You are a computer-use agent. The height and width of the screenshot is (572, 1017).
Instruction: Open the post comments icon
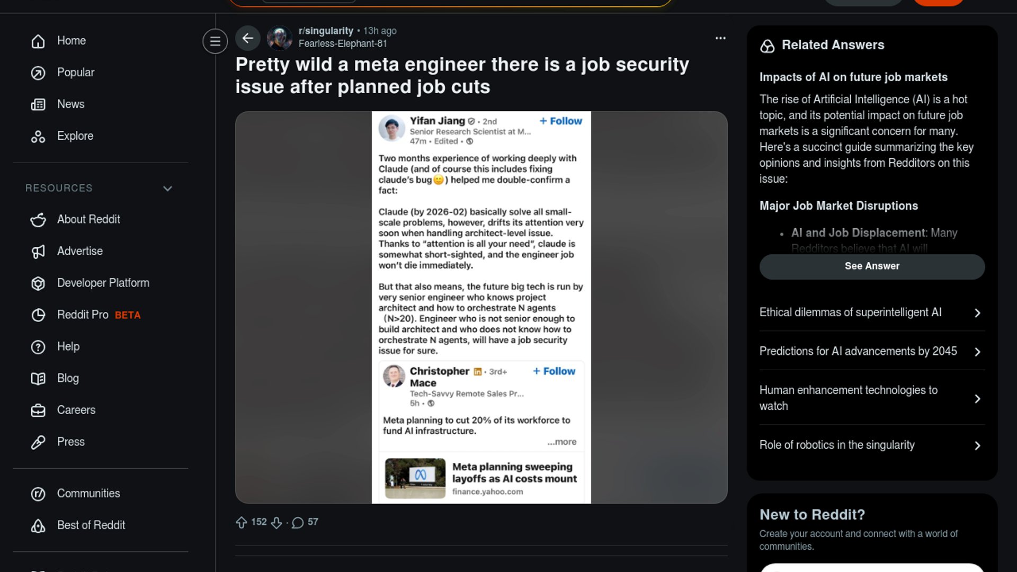[x=298, y=523]
